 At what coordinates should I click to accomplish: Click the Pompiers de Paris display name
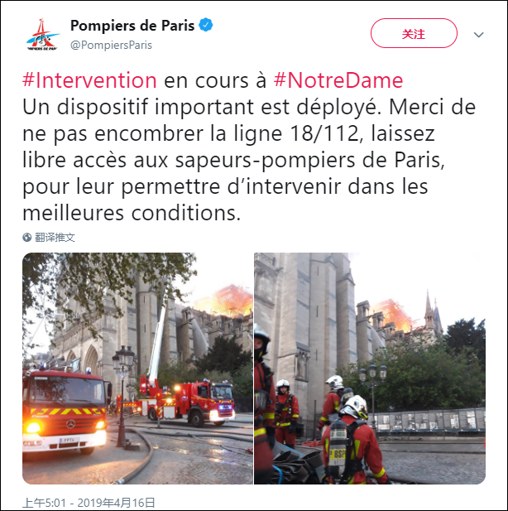pos(132,26)
